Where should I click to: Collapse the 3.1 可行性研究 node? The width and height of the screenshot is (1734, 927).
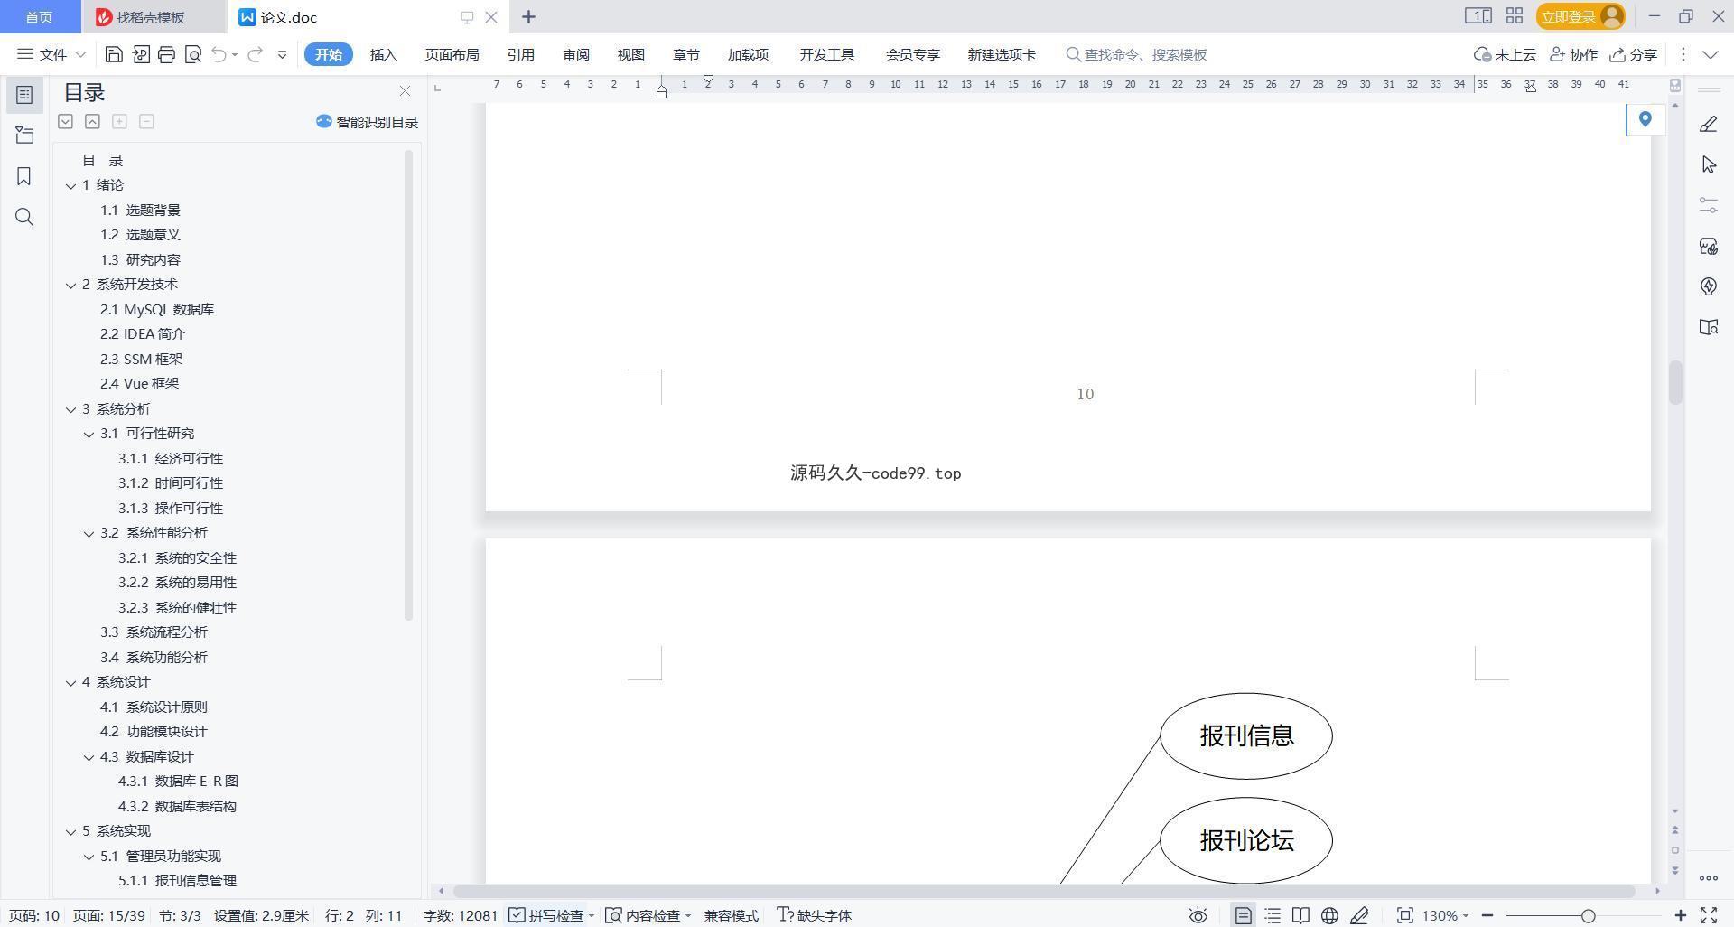click(x=89, y=434)
